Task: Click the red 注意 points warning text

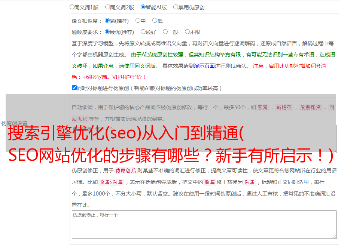Action: pos(199,71)
